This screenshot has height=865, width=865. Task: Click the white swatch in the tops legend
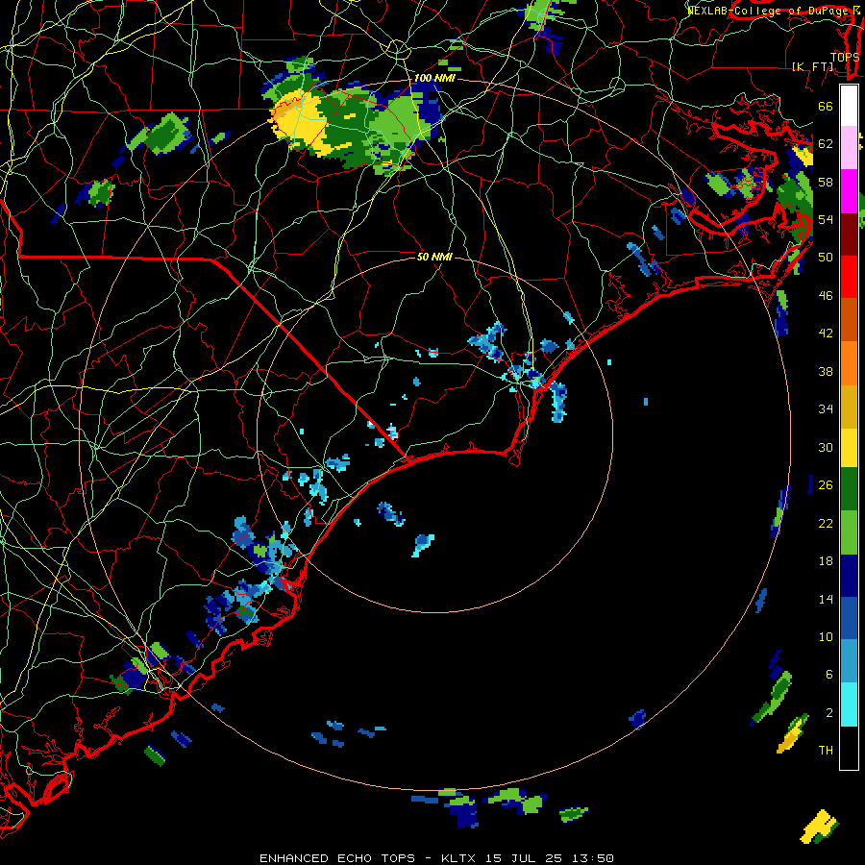click(x=849, y=106)
